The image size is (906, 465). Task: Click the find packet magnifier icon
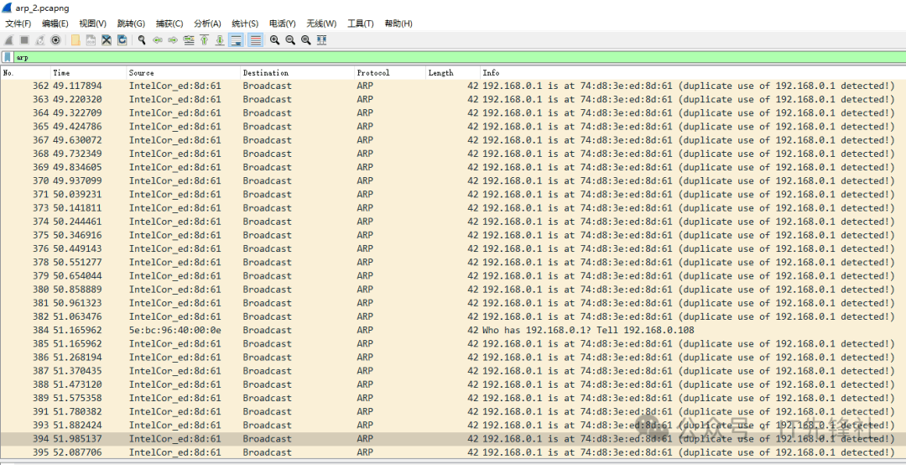coord(142,39)
